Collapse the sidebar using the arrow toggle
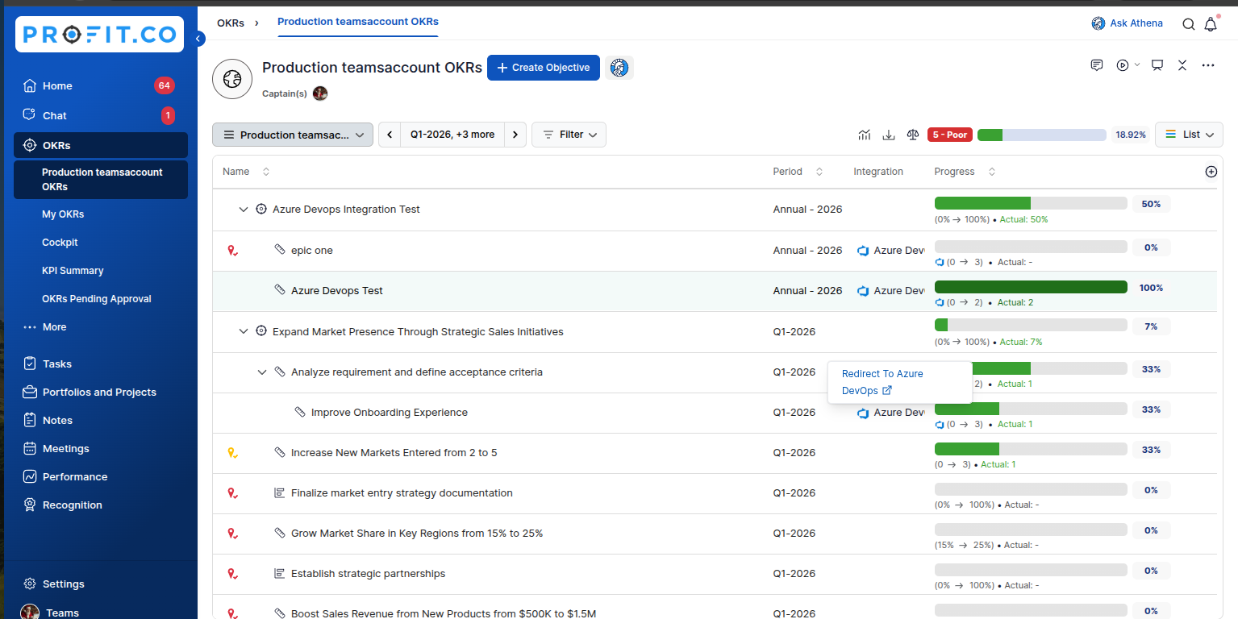 pos(198,39)
